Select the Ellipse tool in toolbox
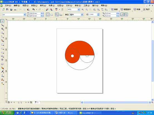This screenshot has height=115, width=154. tap(2, 48)
